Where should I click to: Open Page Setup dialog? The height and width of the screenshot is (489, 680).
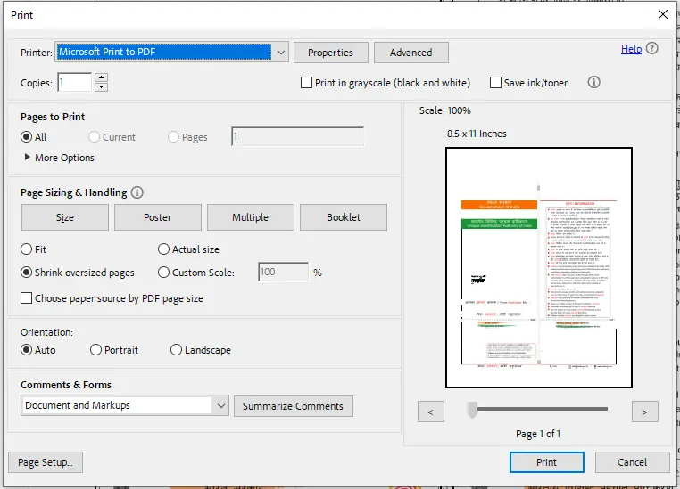coord(46,462)
